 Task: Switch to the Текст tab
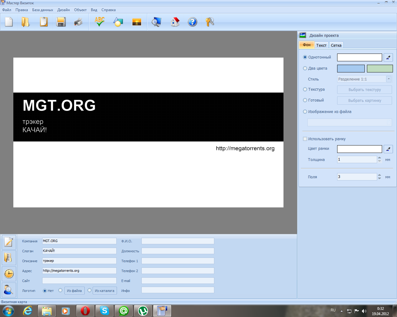click(321, 45)
